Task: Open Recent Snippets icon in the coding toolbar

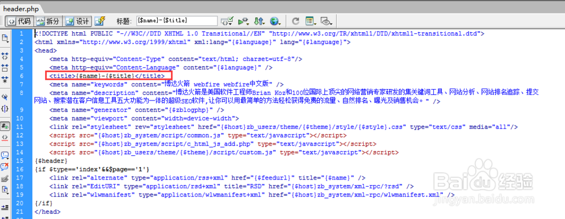Action: tap(5, 190)
